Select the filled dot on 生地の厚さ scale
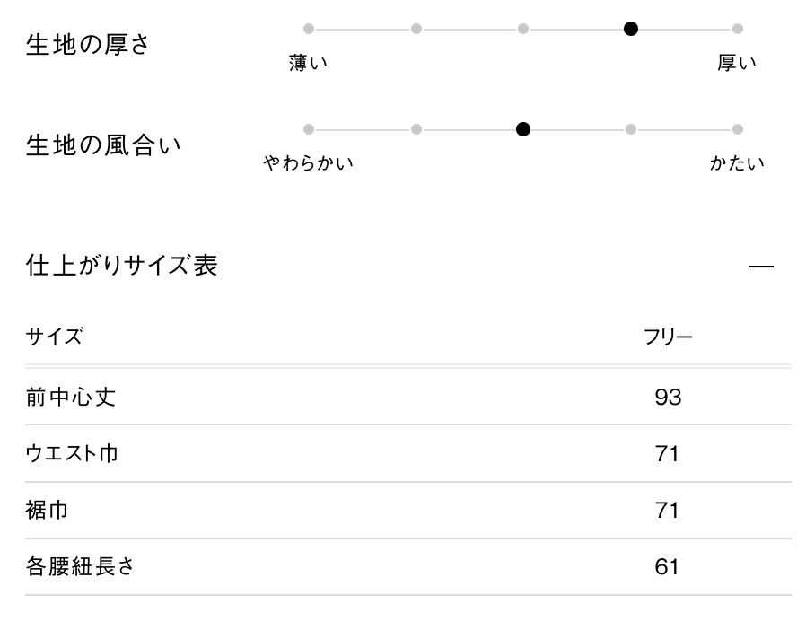The width and height of the screenshot is (806, 621). (631, 29)
